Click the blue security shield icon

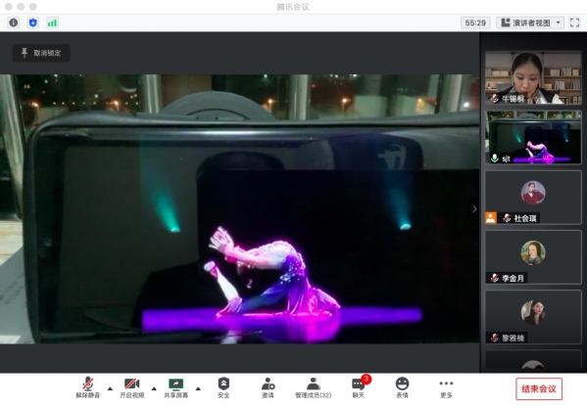[33, 22]
